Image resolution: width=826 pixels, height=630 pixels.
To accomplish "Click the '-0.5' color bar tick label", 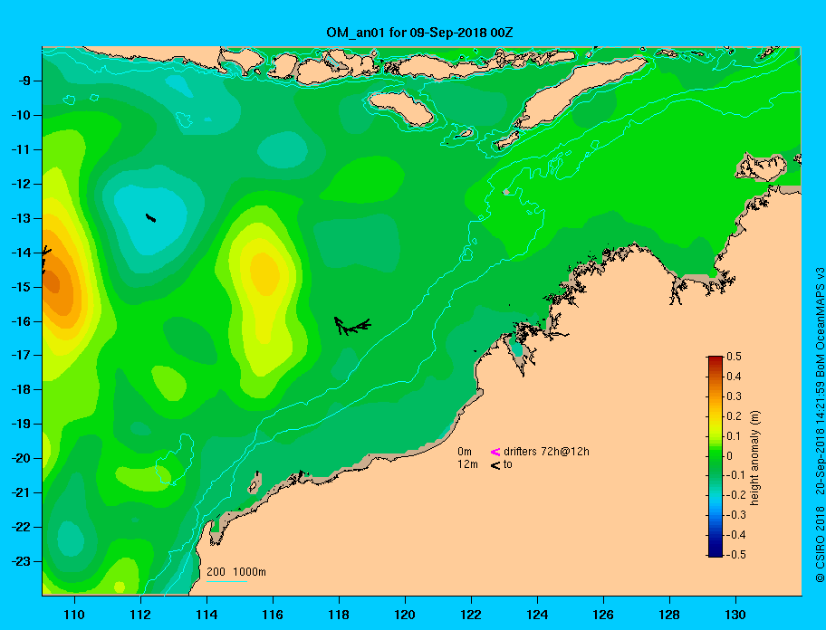I will [x=735, y=555].
